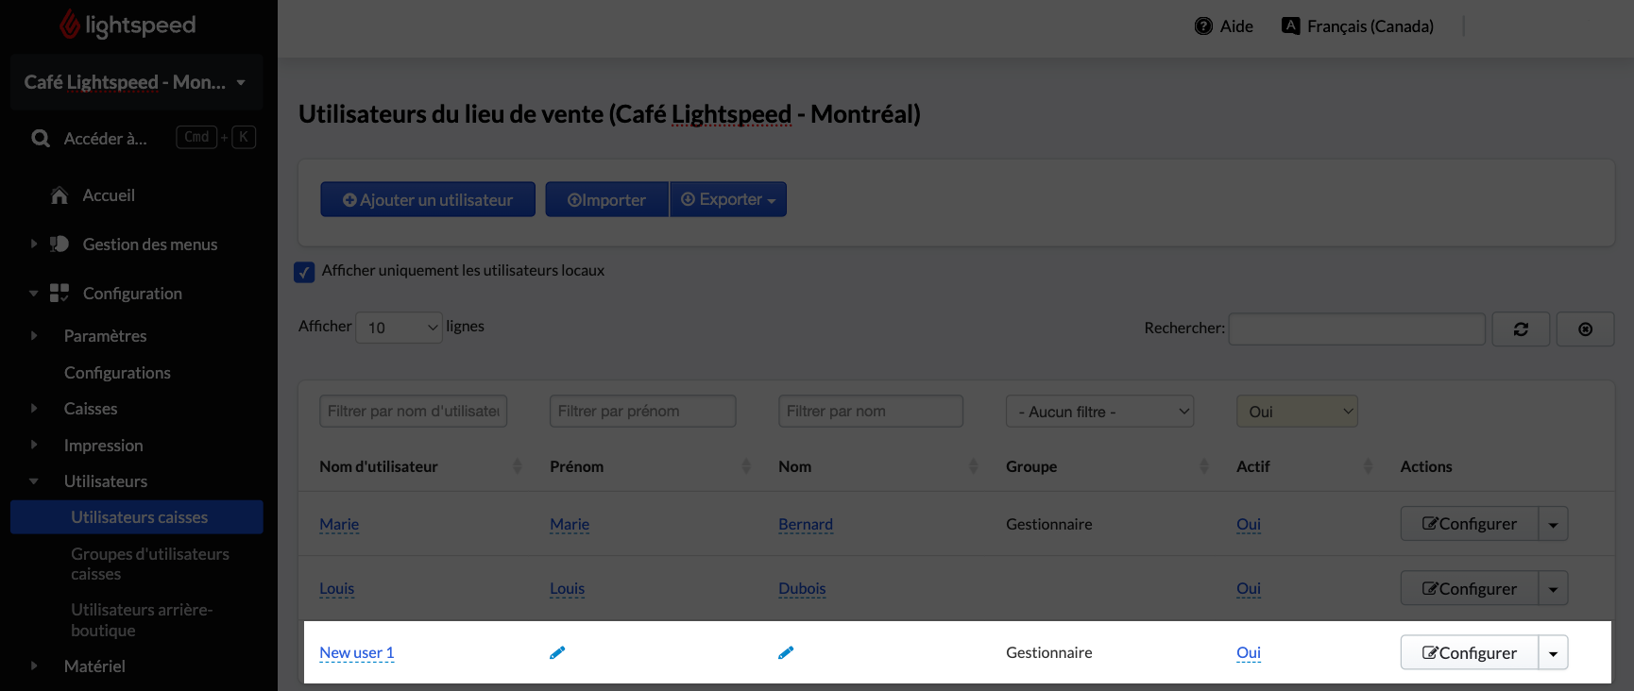The height and width of the screenshot is (691, 1634).
Task: Edit Marie's first name link
Action: pyautogui.click(x=570, y=524)
